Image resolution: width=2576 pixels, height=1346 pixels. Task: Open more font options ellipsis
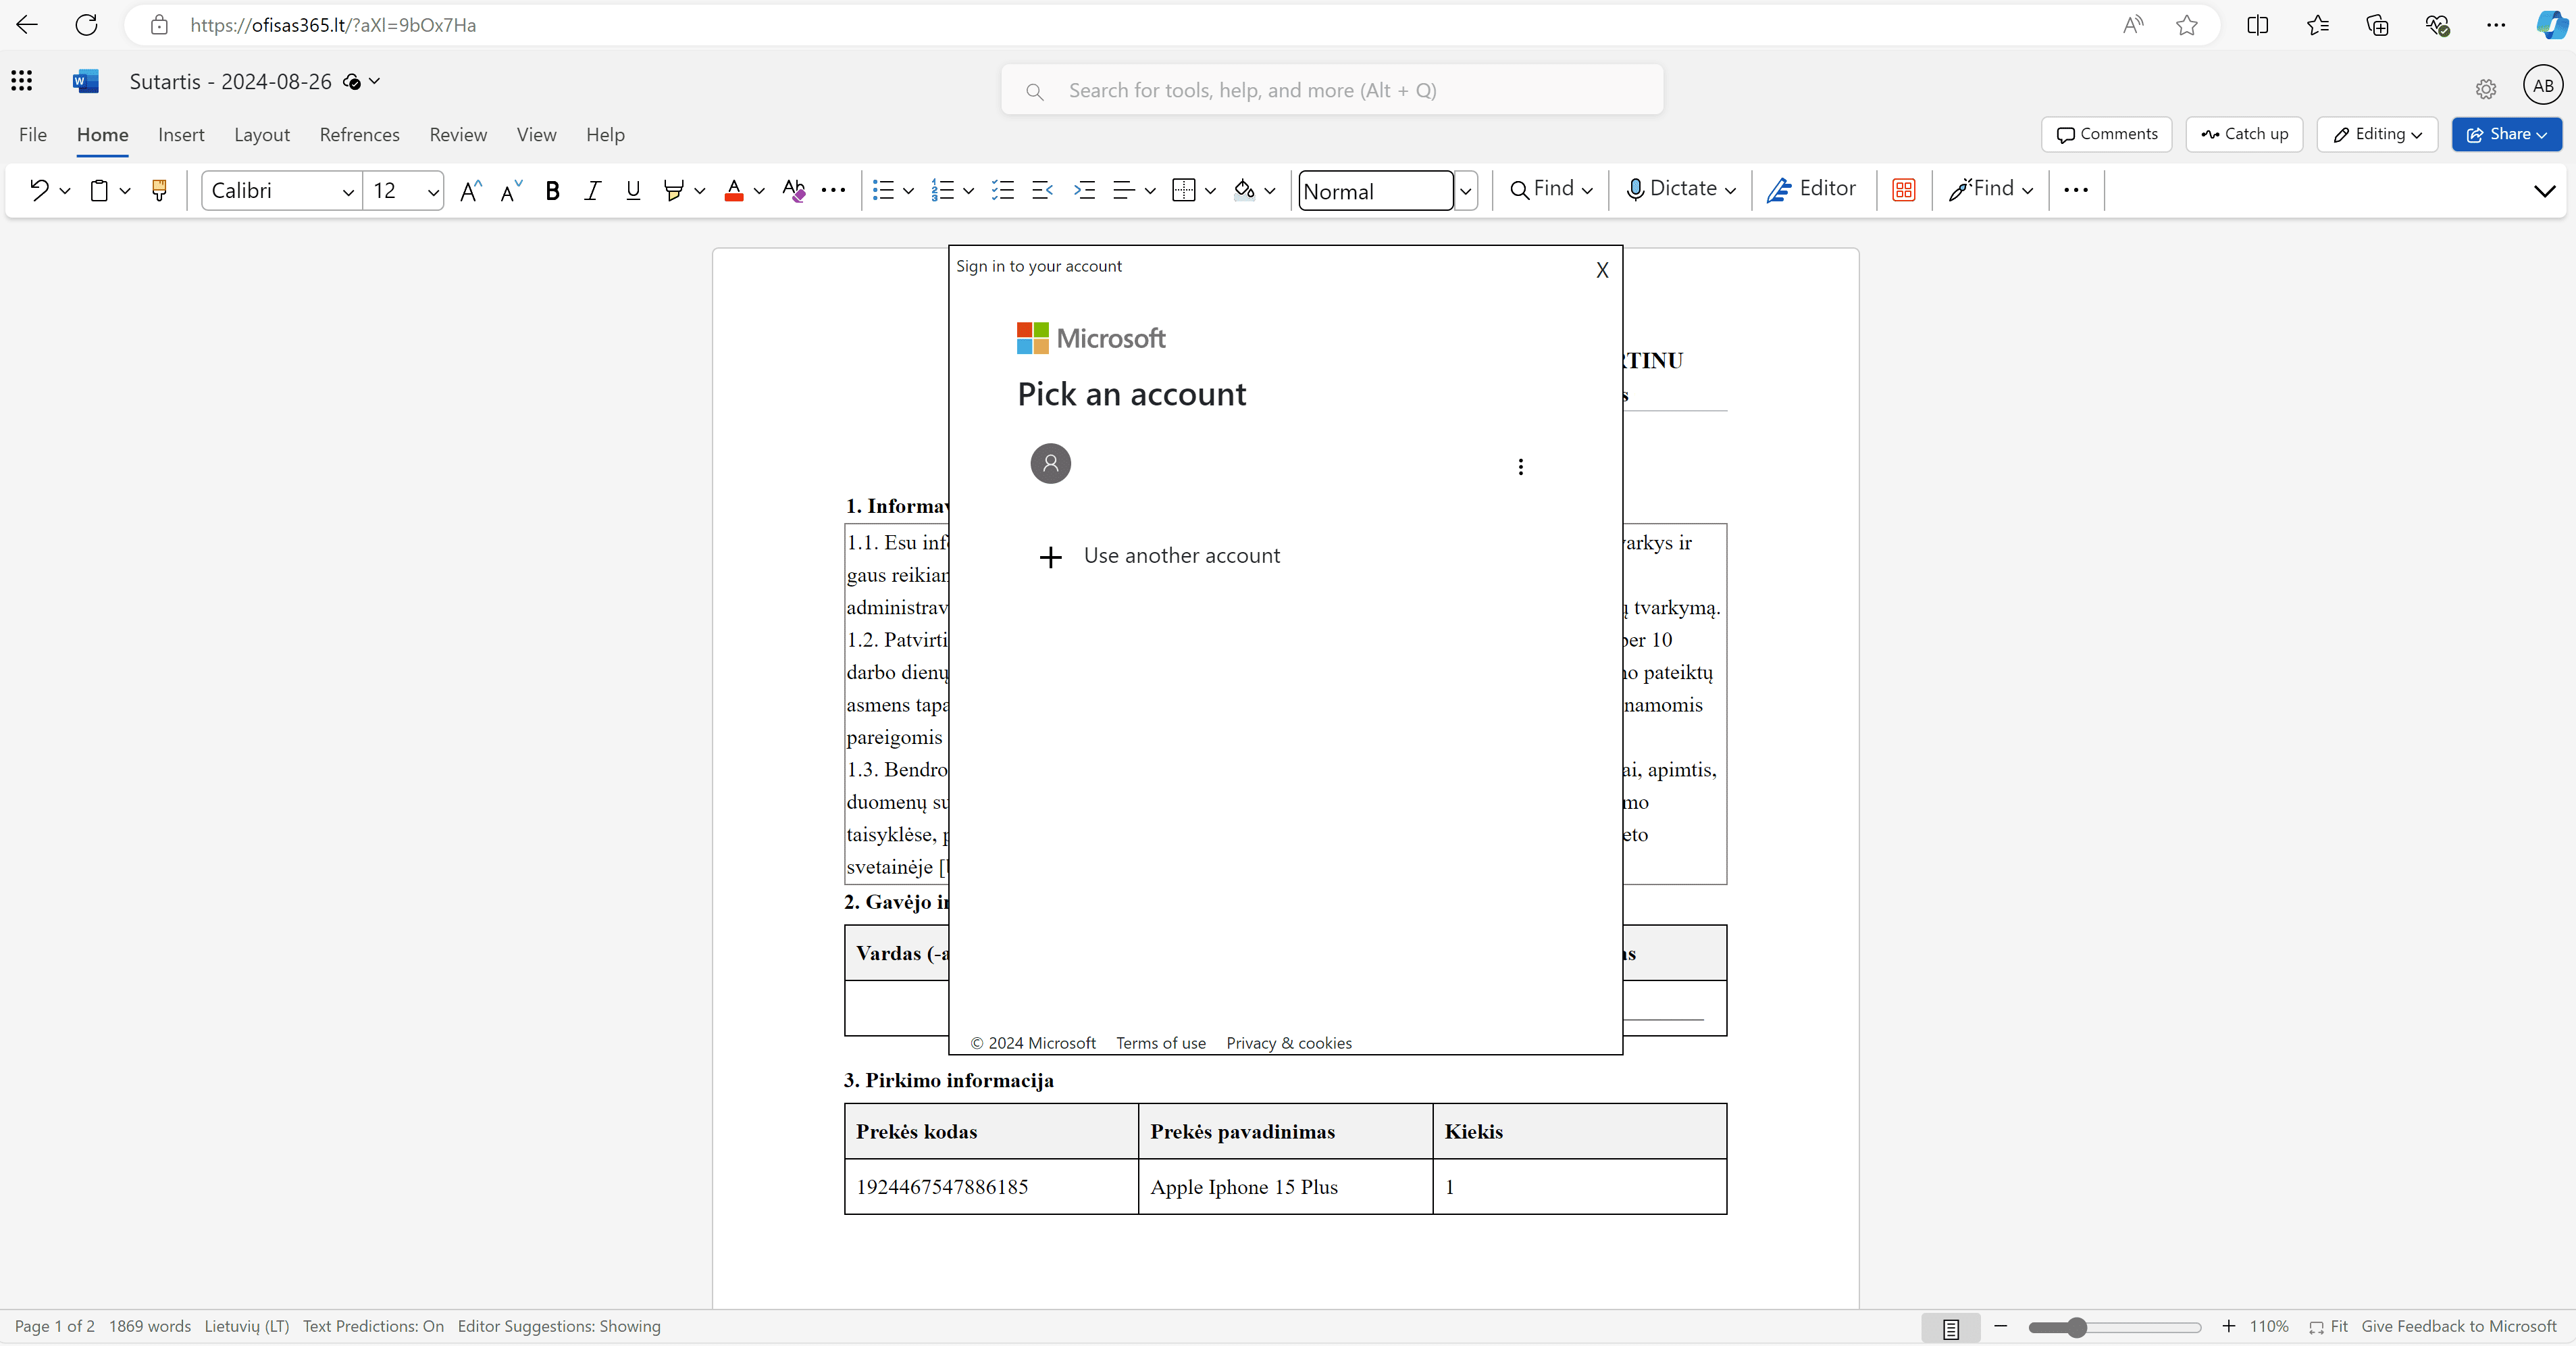833,190
